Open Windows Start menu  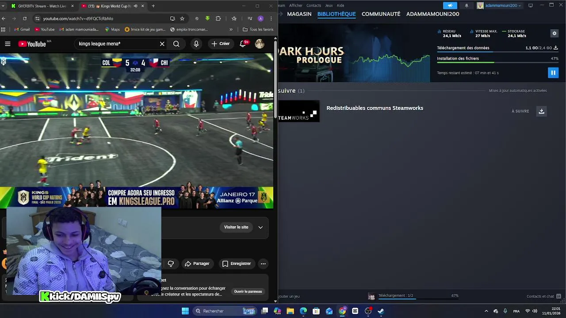(185, 311)
